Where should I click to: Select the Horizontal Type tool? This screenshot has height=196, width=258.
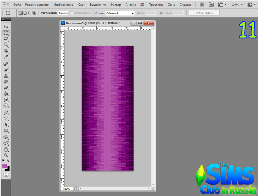[x=6, y=118]
